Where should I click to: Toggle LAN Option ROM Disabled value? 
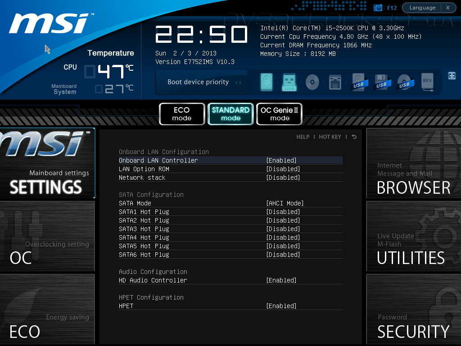point(283,169)
